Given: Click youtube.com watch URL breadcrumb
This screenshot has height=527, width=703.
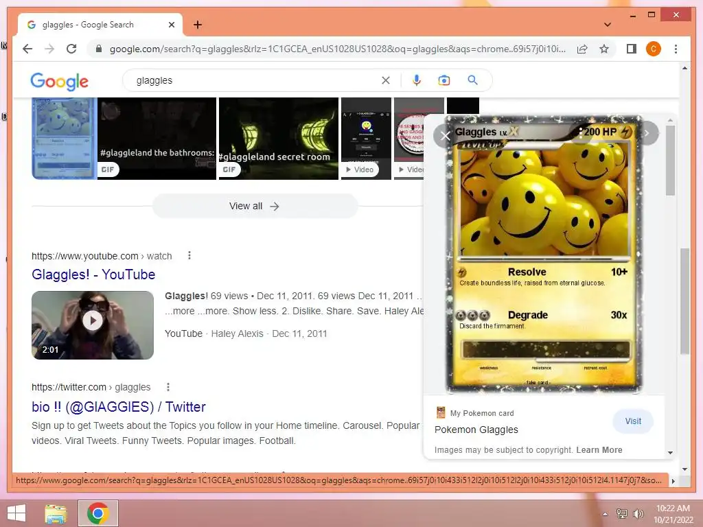Looking at the screenshot, I should click(102, 256).
